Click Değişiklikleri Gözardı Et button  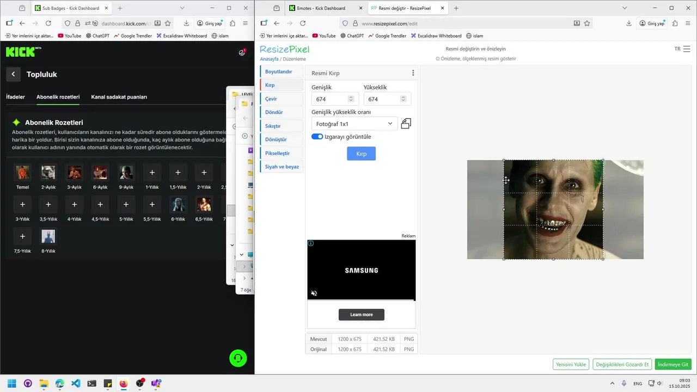(x=622, y=364)
